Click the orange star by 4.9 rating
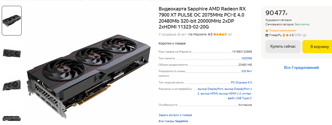 pos(287,35)
